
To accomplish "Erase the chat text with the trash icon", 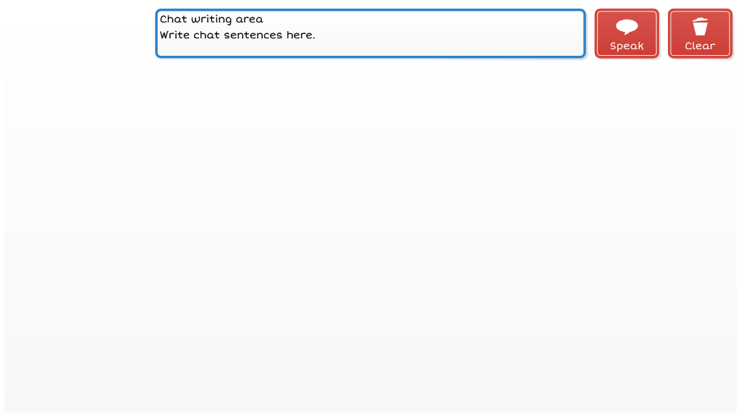I will (x=700, y=33).
